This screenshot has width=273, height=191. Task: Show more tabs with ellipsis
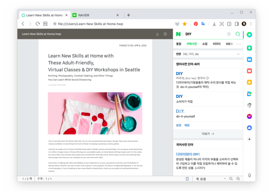pyautogui.click(x=238, y=44)
